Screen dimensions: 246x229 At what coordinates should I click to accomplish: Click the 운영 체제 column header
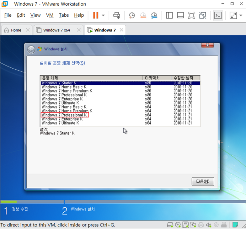coord(92,78)
